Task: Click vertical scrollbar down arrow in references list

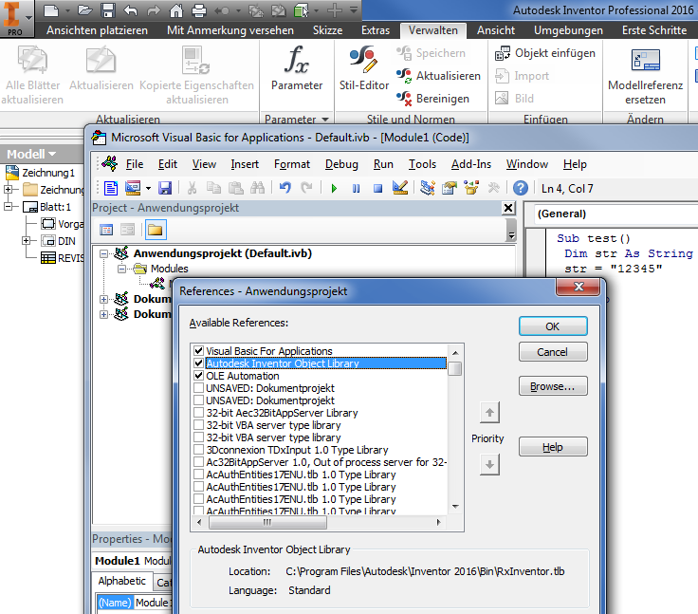Action: click(x=455, y=506)
